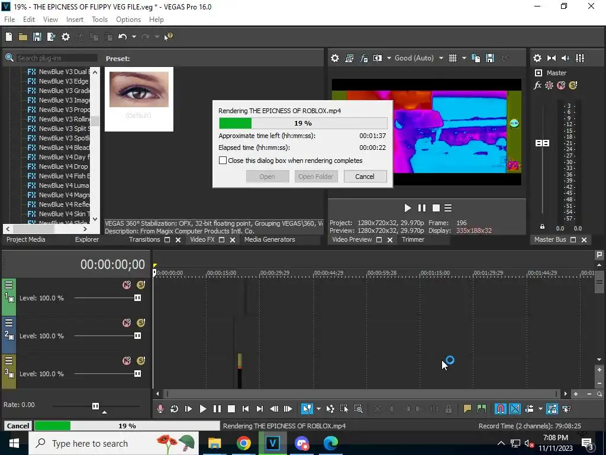This screenshot has height=455, width=606.
Task: Open the File menu
Action: point(9,20)
